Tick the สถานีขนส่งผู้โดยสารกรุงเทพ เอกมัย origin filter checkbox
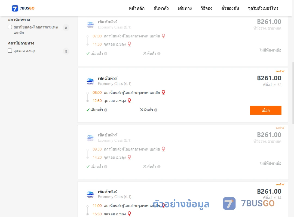This screenshot has width=294, height=217. [x=10, y=27]
